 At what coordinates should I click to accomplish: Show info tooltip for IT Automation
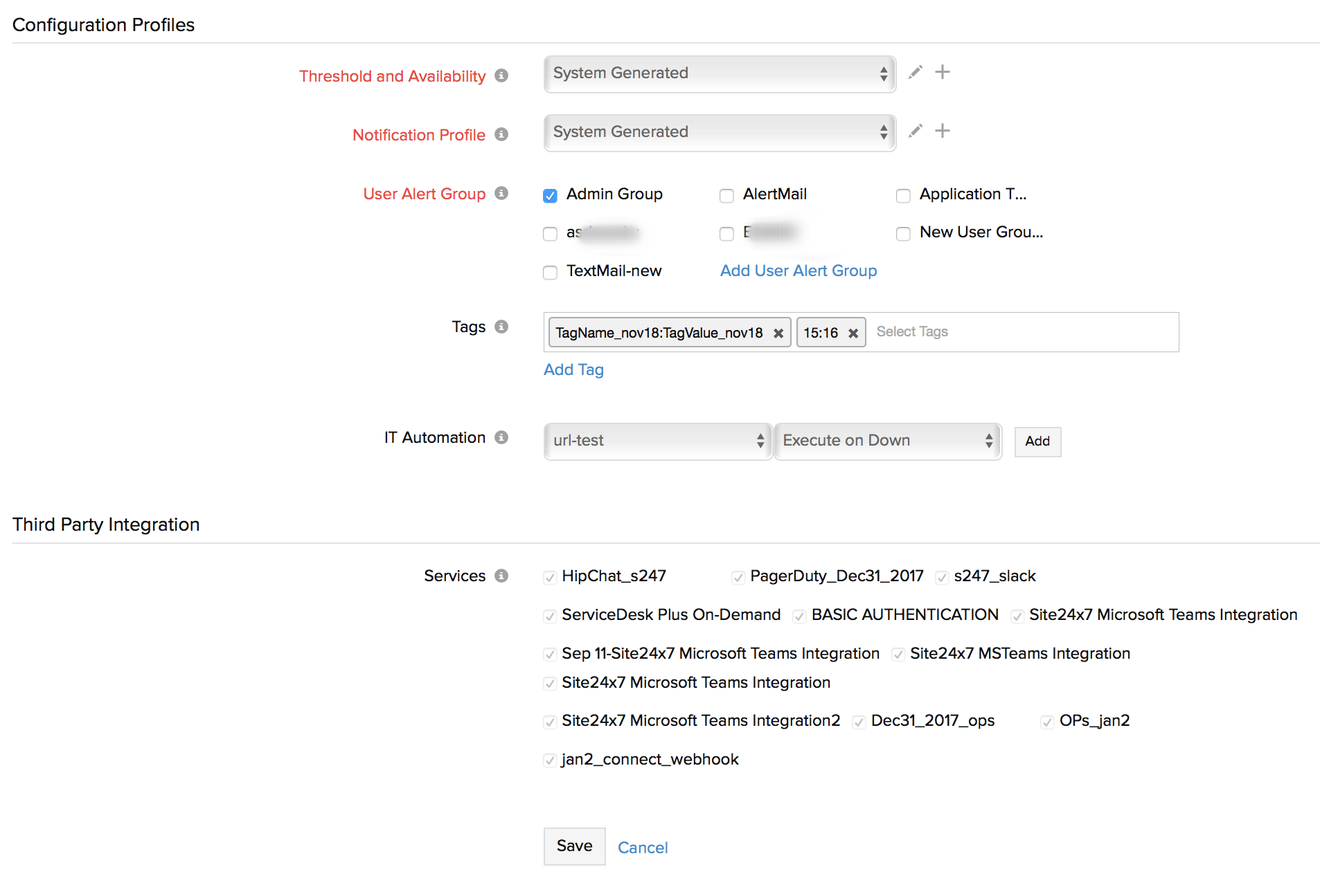(x=501, y=437)
